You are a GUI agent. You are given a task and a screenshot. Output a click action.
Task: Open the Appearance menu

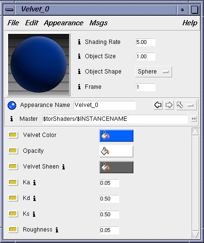pyautogui.click(x=63, y=23)
